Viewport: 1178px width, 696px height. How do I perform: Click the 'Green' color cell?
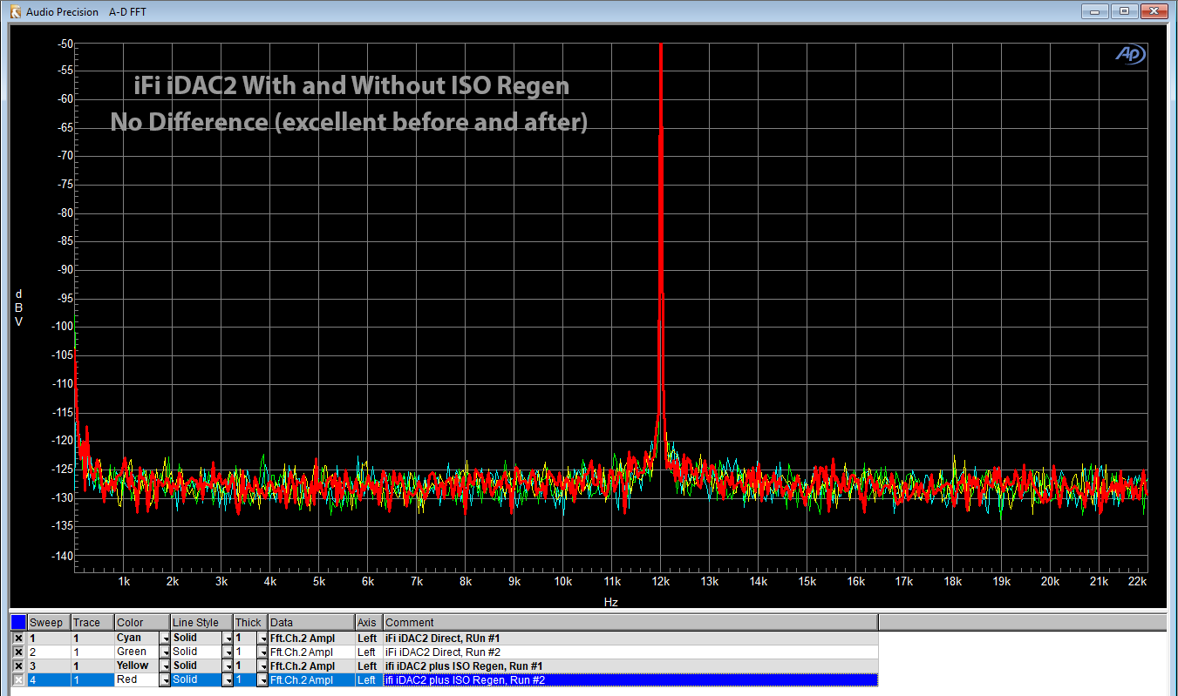136,652
